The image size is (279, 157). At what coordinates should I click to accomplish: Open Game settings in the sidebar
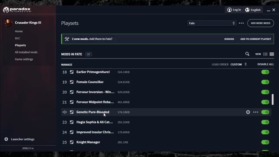24,59
